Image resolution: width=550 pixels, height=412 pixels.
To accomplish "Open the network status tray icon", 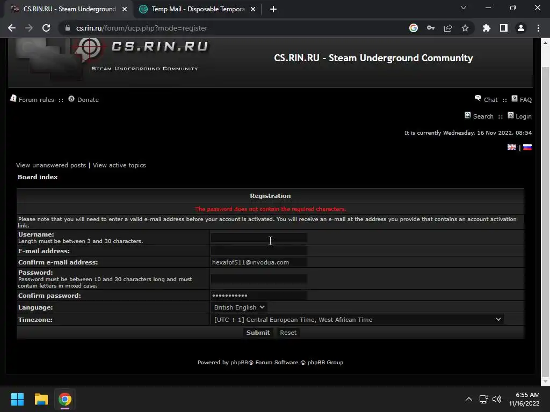I will [484, 399].
